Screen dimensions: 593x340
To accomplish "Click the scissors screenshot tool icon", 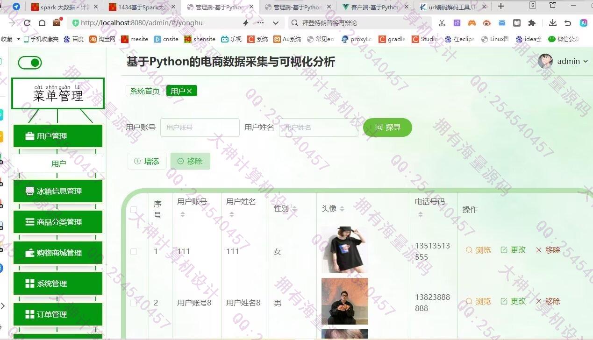I will [442, 23].
